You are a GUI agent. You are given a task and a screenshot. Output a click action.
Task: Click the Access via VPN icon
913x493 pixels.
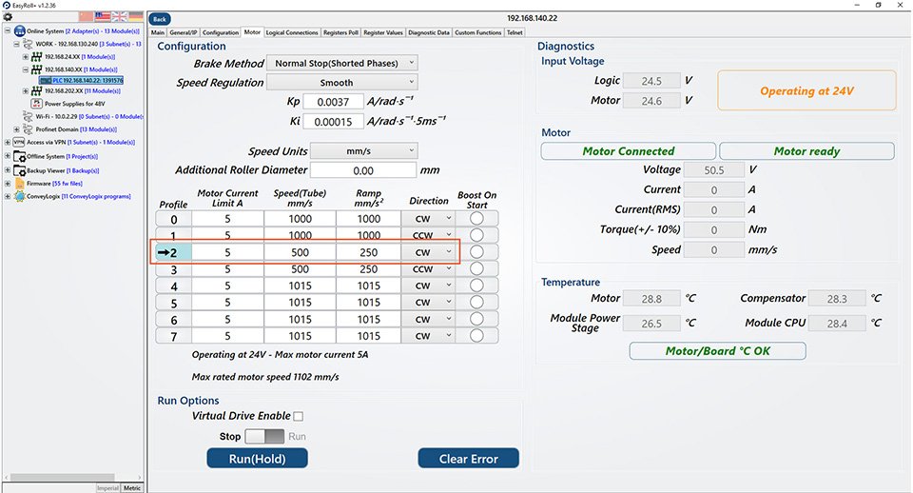pos(19,142)
